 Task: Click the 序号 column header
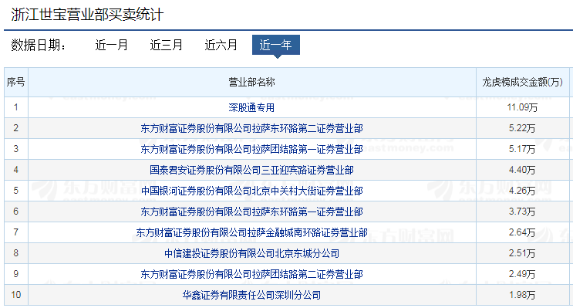16,82
